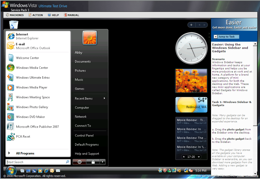Click the muted volume tray icon
Screen dimensions: 260x179
pos(191,170)
